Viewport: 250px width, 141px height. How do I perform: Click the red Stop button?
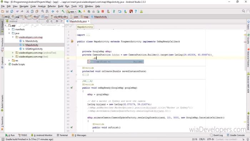pyautogui.click(x=103, y=11)
